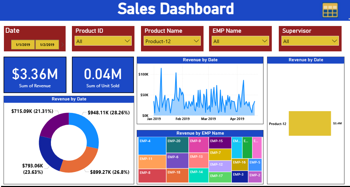
Task: Click the table grid icon in header
Action: 330,10
